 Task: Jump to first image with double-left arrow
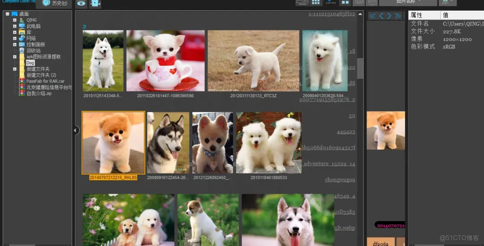click(372, 16)
